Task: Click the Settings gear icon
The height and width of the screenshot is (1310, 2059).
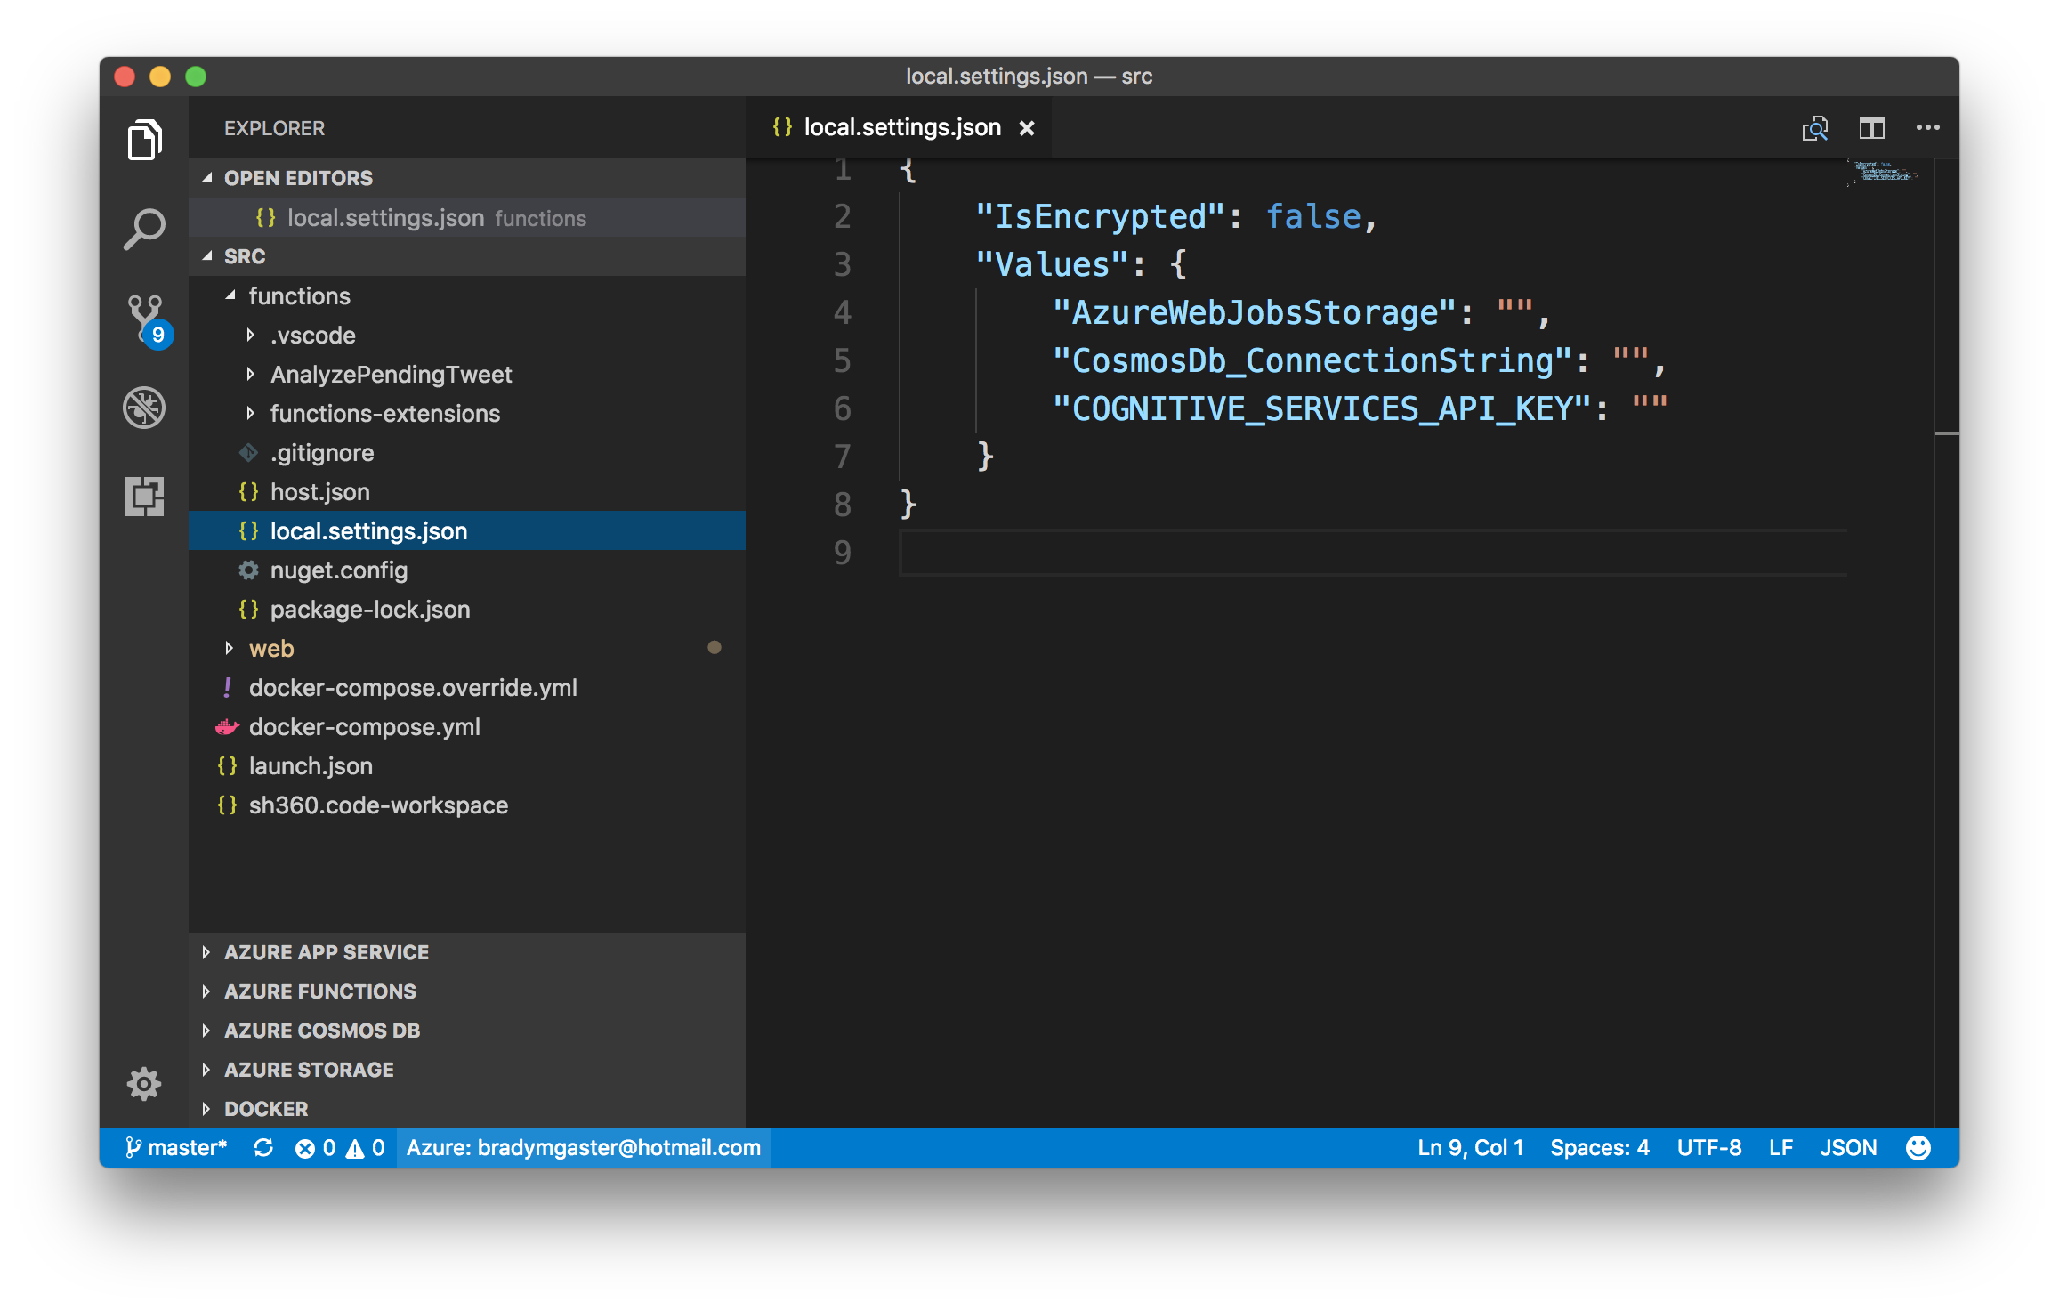Action: (x=142, y=1082)
